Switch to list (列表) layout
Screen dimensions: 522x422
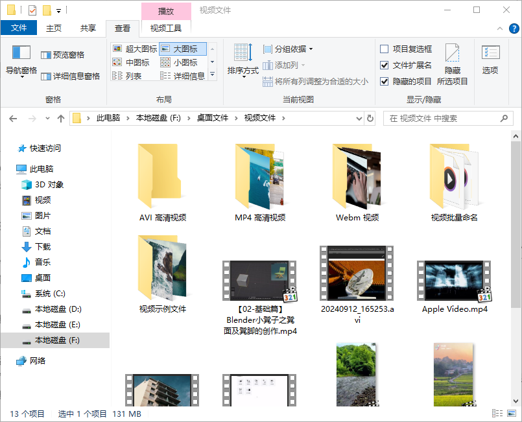(x=127, y=76)
